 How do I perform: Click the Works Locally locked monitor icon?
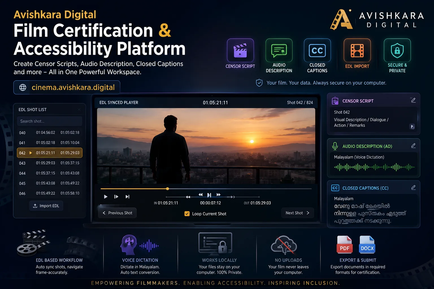coord(215,244)
